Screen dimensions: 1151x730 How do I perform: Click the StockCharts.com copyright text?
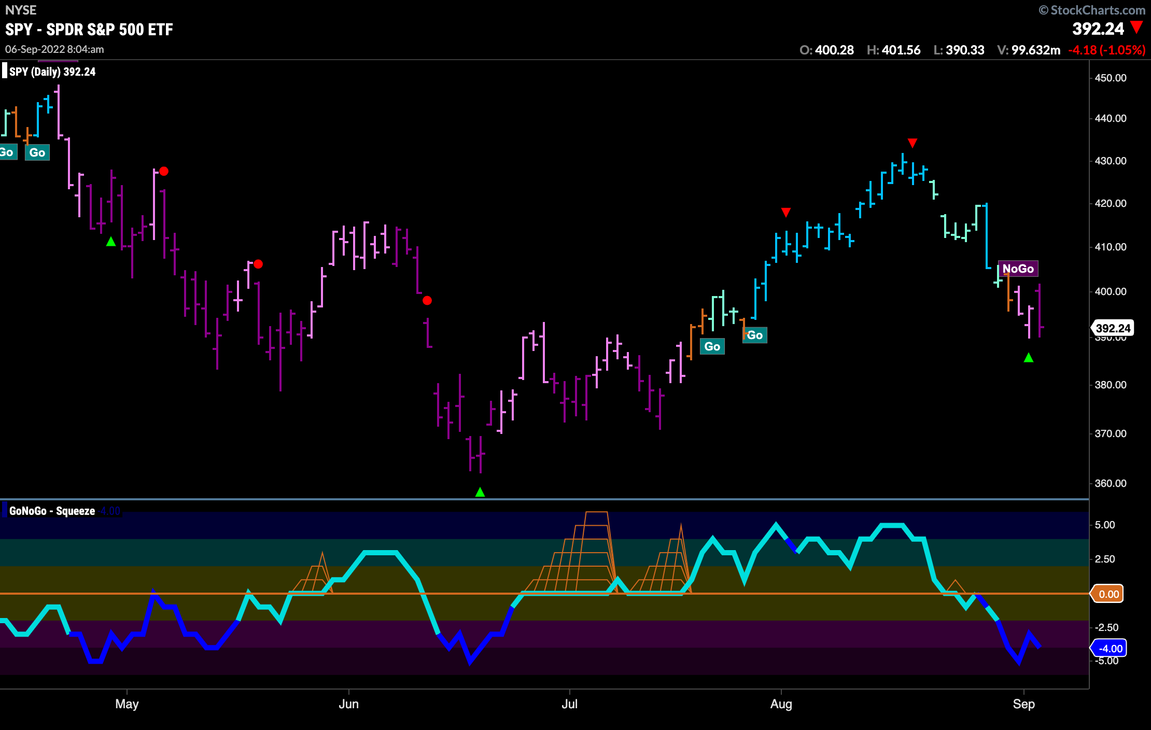click(1092, 10)
